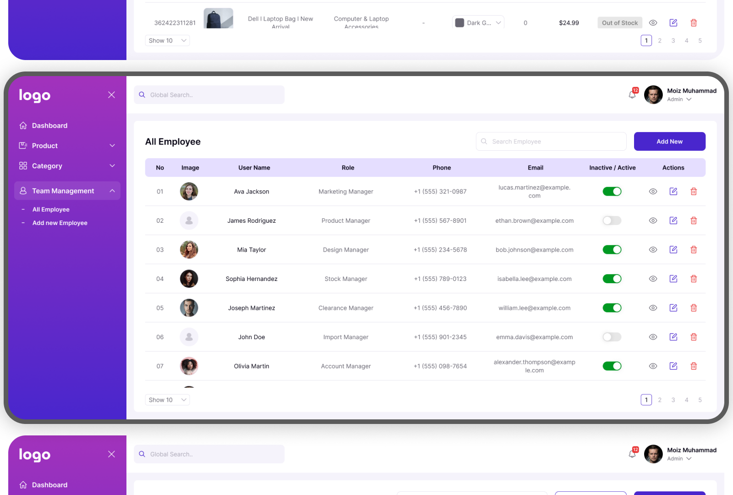Viewport: 733px width, 495px height.
Task: Select All Employee in the sidebar
Action: pos(50,209)
